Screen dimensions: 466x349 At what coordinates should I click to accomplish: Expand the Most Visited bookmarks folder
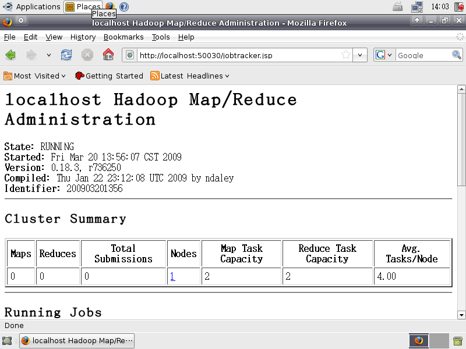[x=34, y=76]
